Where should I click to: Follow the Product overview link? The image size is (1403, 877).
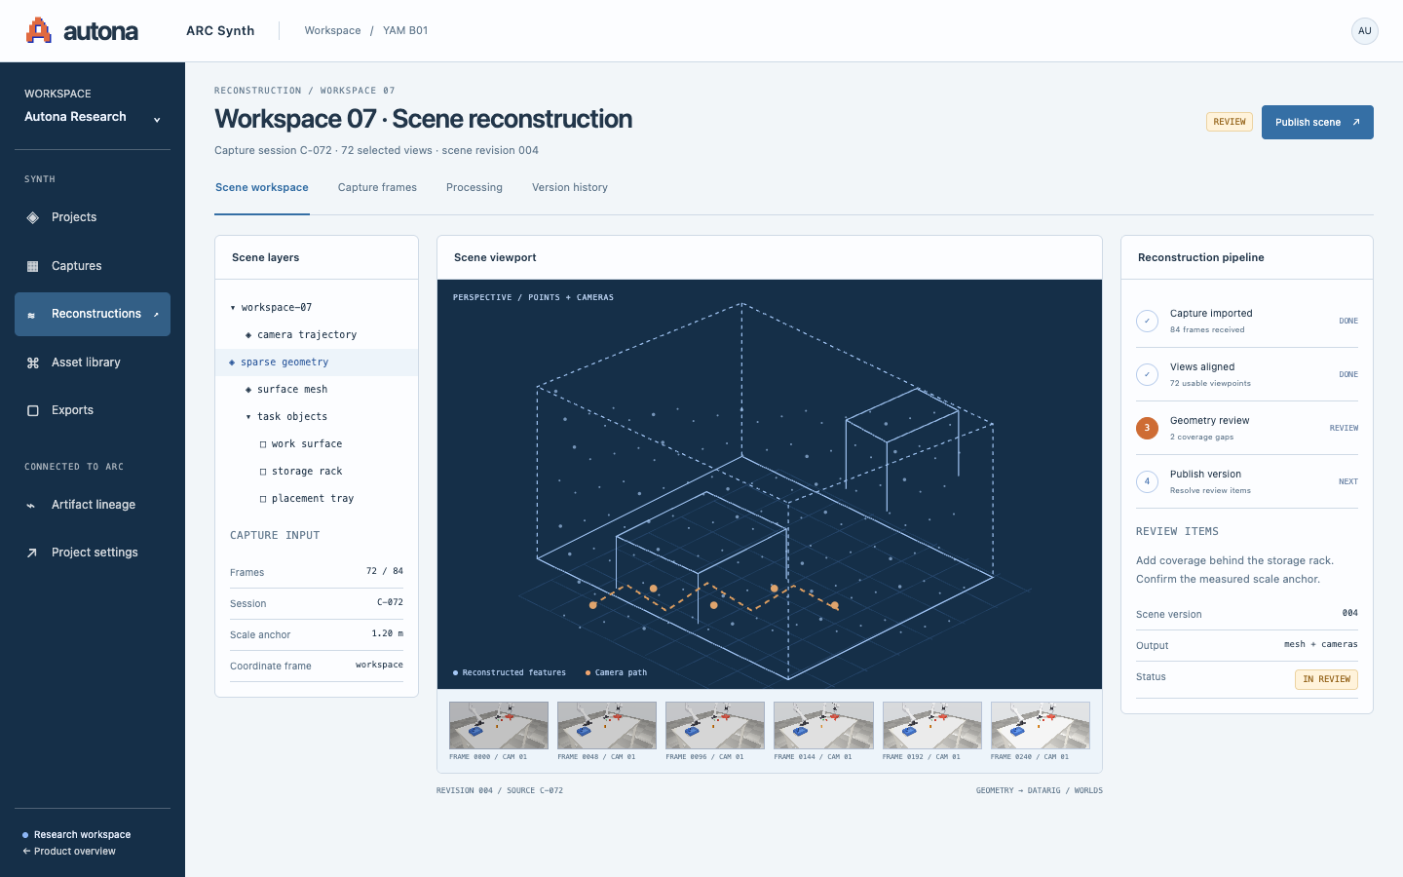pyautogui.click(x=69, y=852)
